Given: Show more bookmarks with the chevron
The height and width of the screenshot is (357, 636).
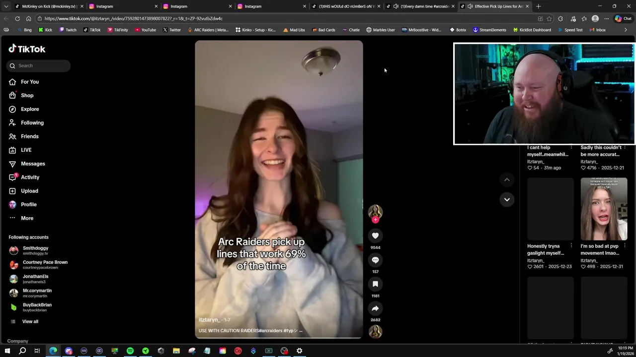Looking at the screenshot, I should click(x=626, y=30).
